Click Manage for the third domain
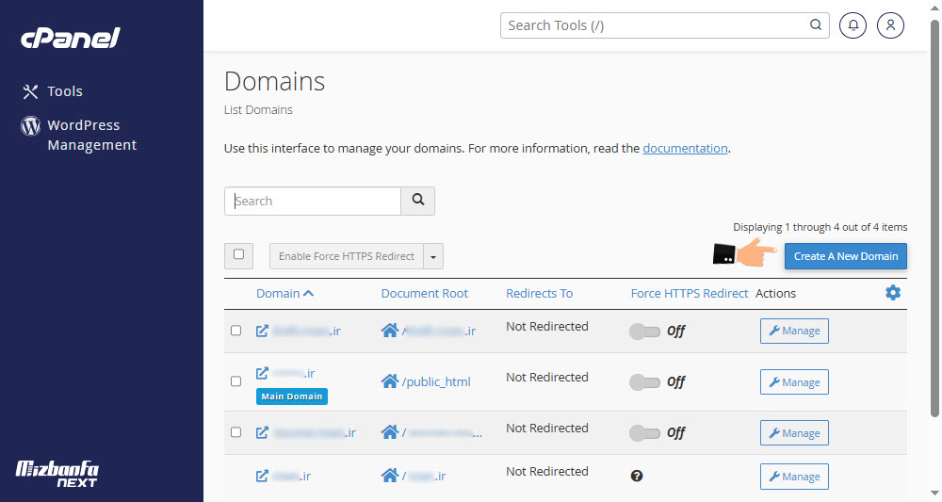942x502 pixels. click(x=794, y=433)
